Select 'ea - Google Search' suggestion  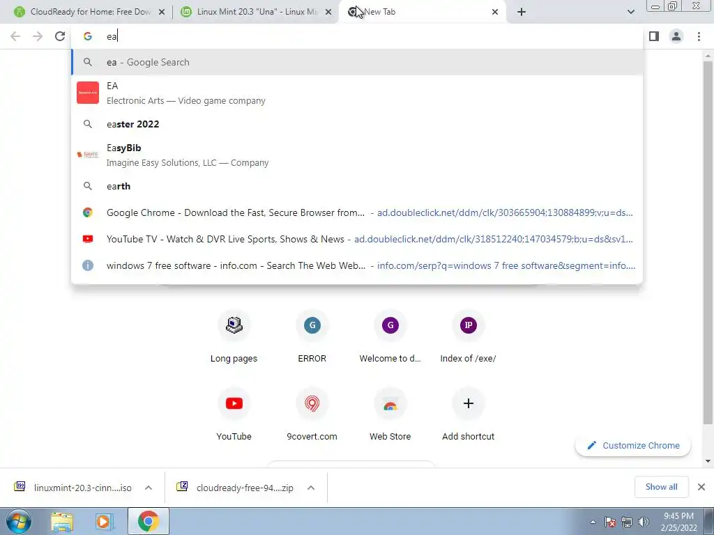tap(357, 62)
